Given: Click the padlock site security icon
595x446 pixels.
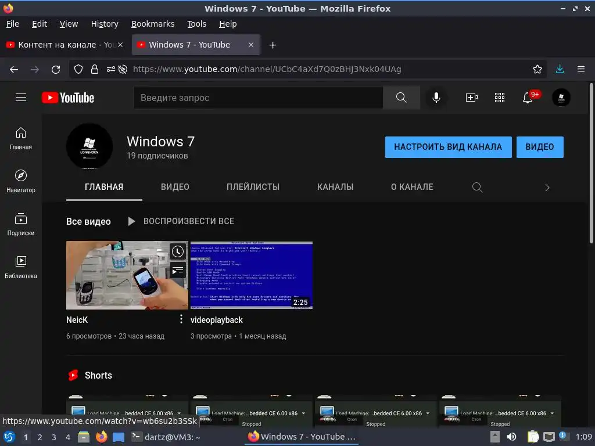Looking at the screenshot, I should (95, 69).
